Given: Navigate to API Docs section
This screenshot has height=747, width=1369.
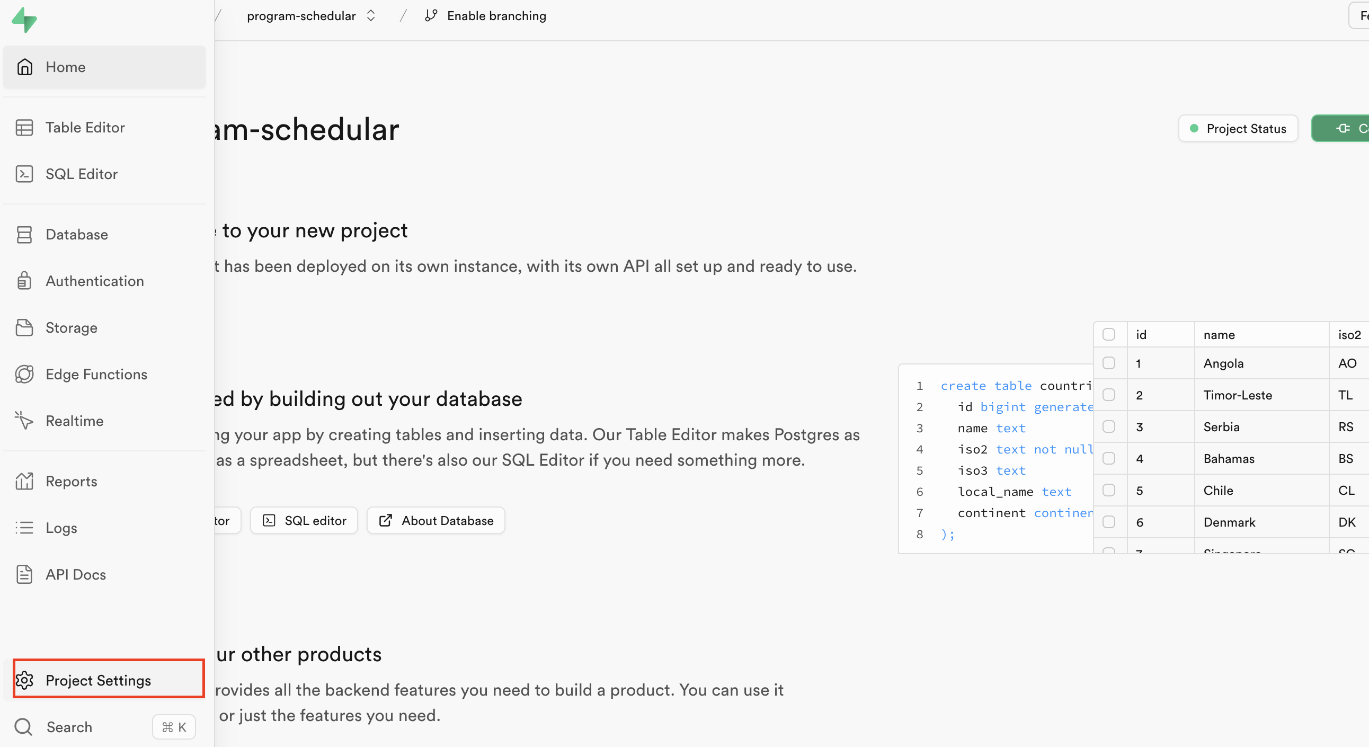Looking at the screenshot, I should [75, 574].
